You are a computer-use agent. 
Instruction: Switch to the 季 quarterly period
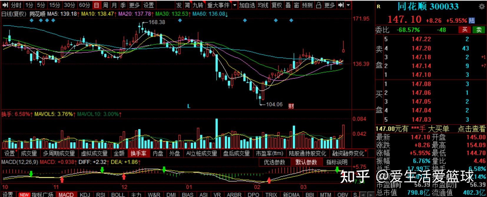pyautogui.click(x=123, y=5)
